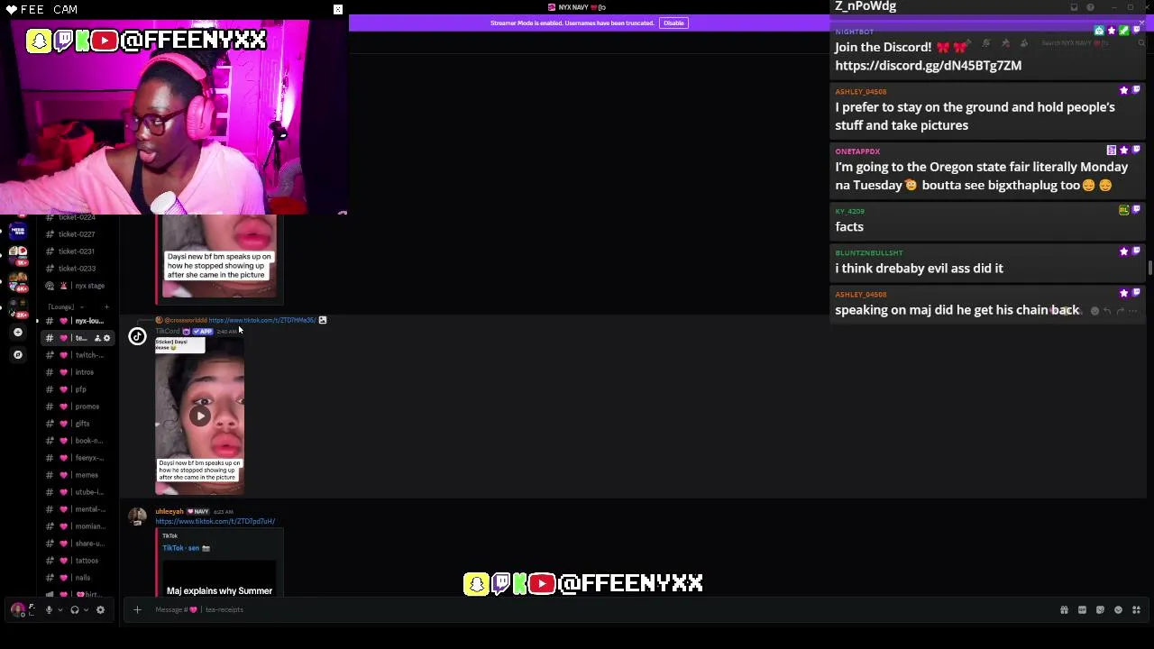Open the momian... channel
The height and width of the screenshot is (649, 1154).
[x=78, y=526]
